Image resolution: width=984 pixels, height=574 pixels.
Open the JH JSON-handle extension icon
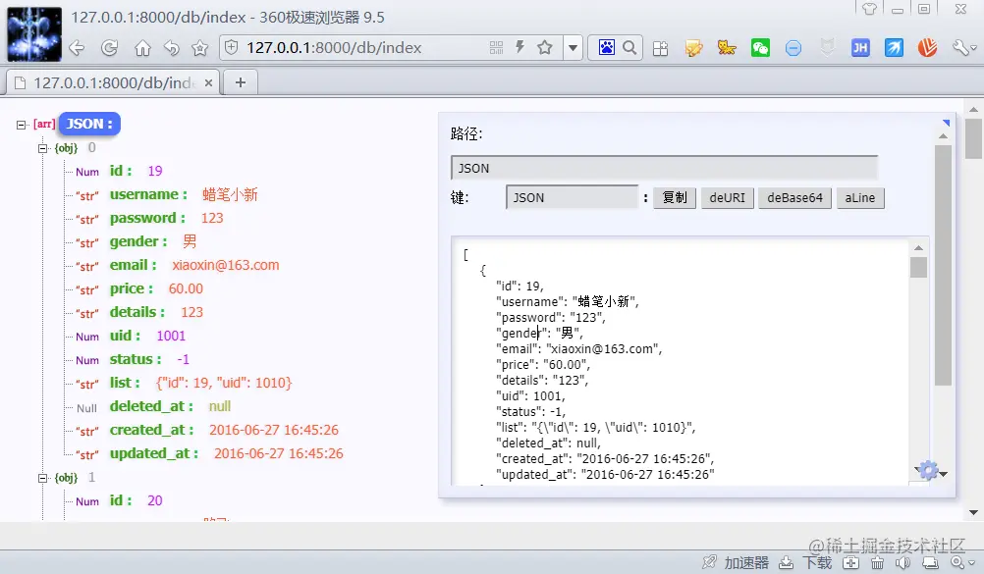coord(860,48)
